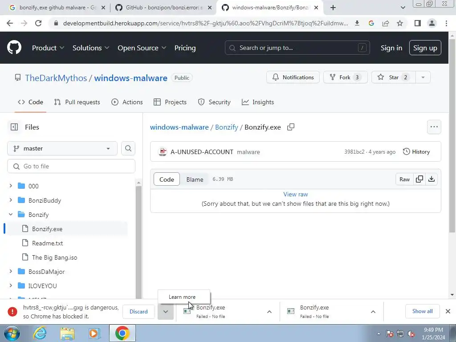Click the Search or jump to field
Screen dimensions: 456x342
297,48
